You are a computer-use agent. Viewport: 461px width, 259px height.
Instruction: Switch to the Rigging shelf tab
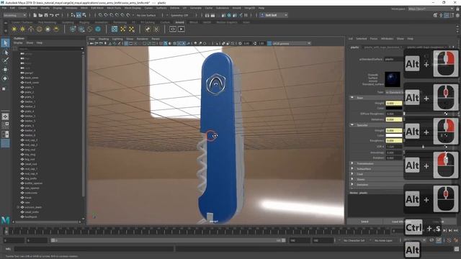(84, 22)
